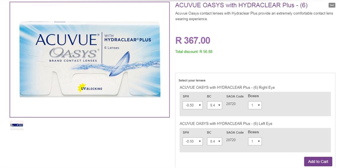Click the UV Blocking badge on the box
This screenshot has width=339, height=168.
pyautogui.click(x=90, y=88)
